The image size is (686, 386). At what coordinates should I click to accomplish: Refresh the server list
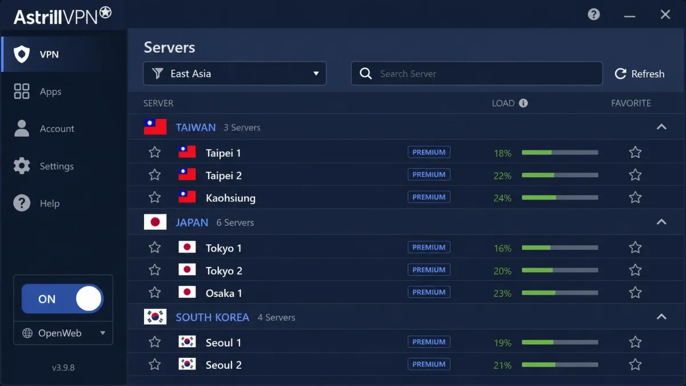point(639,74)
